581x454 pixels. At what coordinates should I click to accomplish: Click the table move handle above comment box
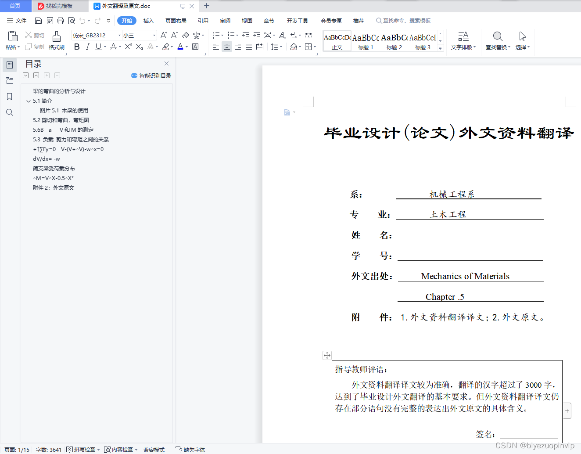(327, 355)
